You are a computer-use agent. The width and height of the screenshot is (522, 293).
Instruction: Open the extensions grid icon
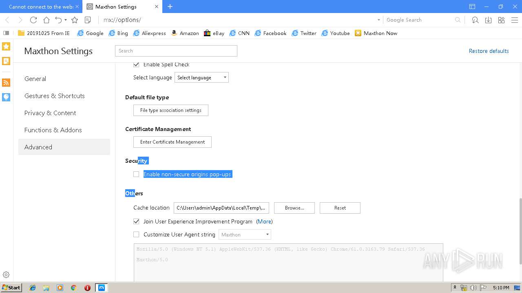point(501,20)
